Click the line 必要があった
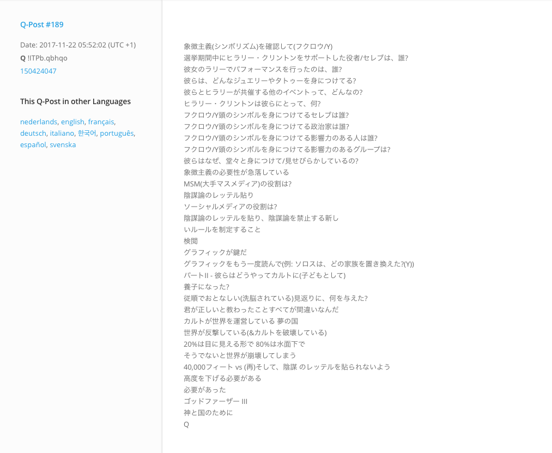The image size is (552, 453). (205, 390)
